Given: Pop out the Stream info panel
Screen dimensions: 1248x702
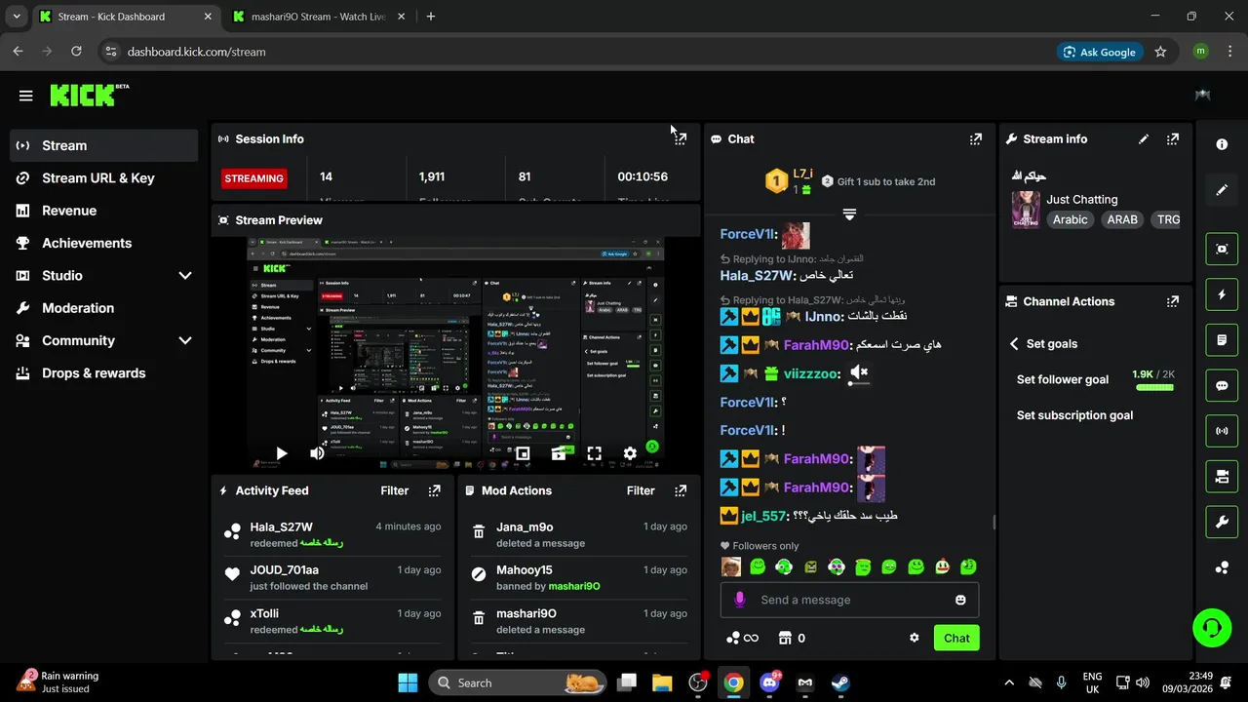Looking at the screenshot, I should [1173, 138].
